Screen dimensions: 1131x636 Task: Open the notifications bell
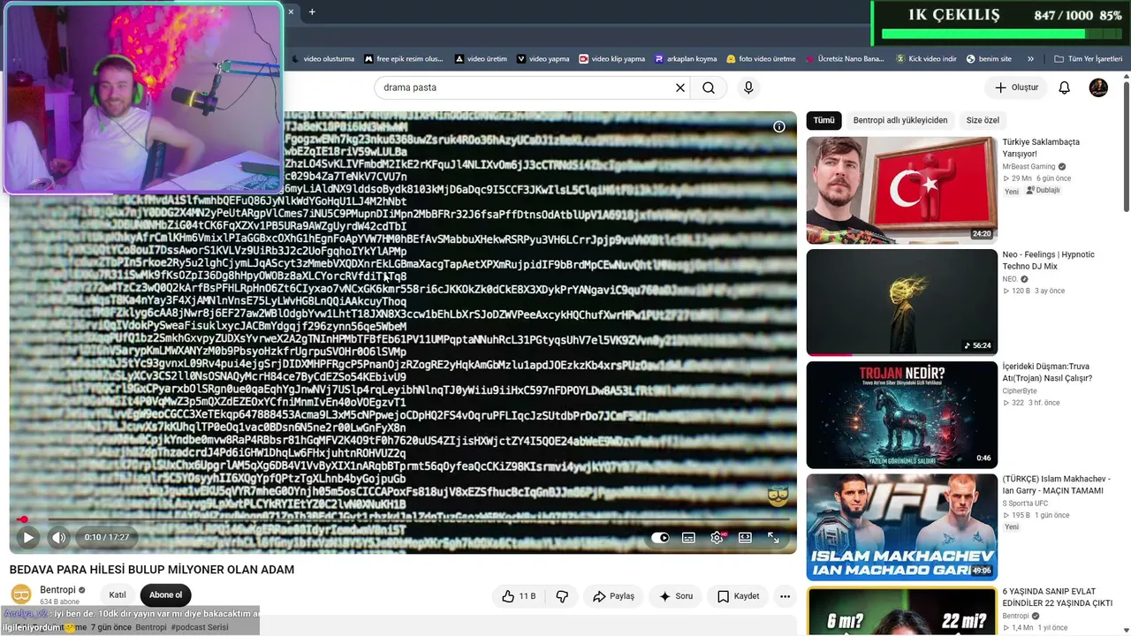point(1065,87)
